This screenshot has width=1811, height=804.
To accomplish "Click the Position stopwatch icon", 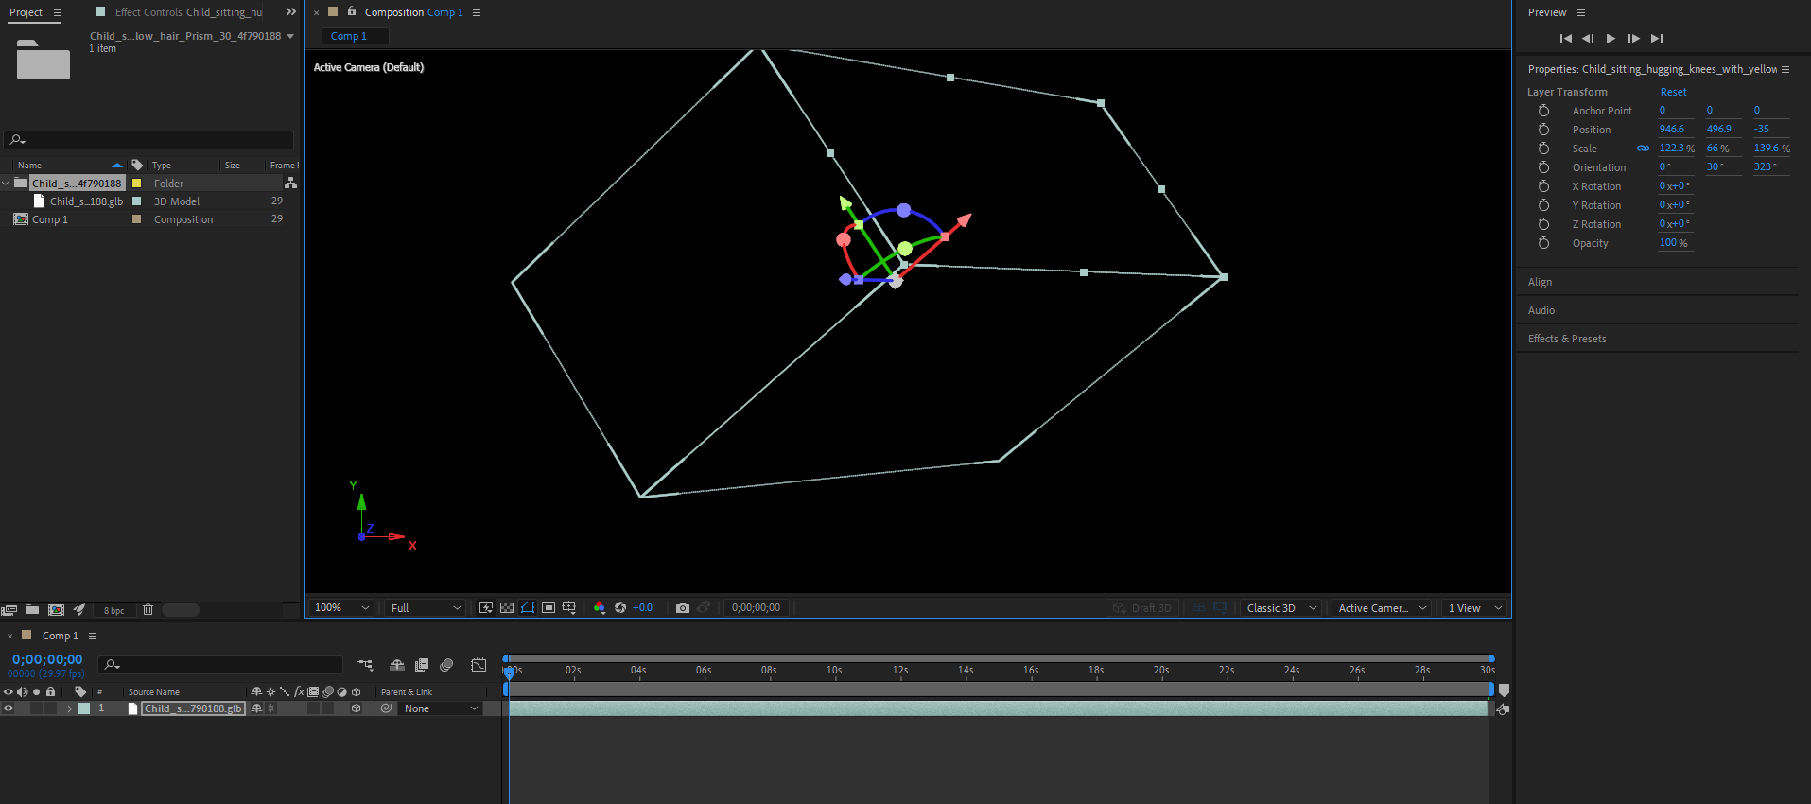I will tap(1543, 130).
